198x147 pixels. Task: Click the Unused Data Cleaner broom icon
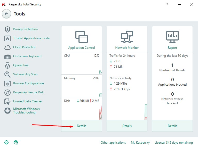click(x=7, y=102)
